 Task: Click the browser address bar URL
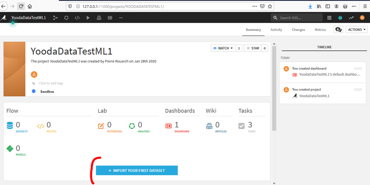click(123, 7)
